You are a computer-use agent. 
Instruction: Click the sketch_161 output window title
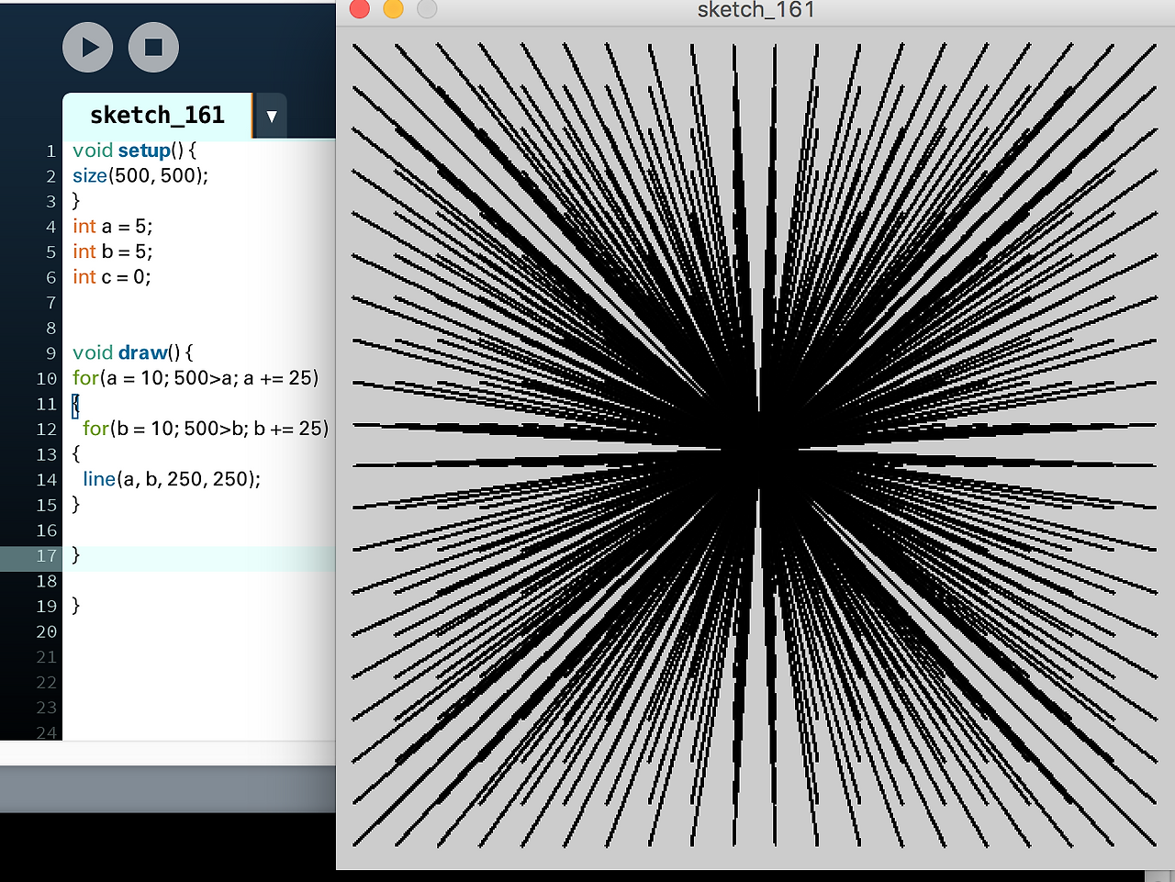(x=756, y=10)
